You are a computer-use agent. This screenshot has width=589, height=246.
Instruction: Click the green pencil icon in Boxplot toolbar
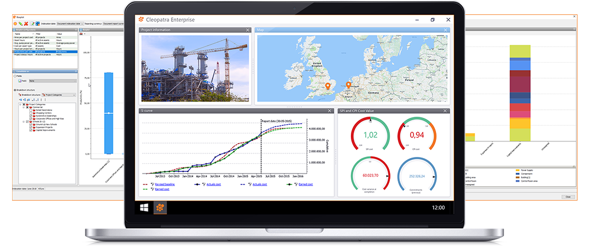[x=20, y=24]
